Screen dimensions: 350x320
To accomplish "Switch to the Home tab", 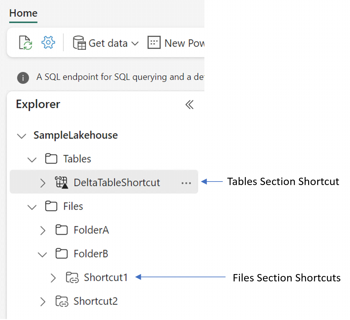I will pyautogui.click(x=23, y=13).
